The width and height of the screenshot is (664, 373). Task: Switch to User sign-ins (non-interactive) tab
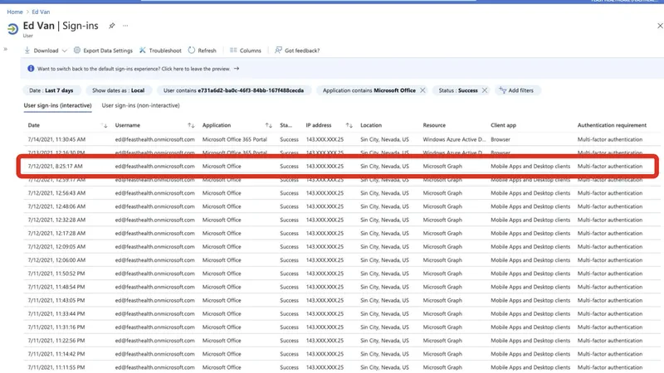point(140,105)
